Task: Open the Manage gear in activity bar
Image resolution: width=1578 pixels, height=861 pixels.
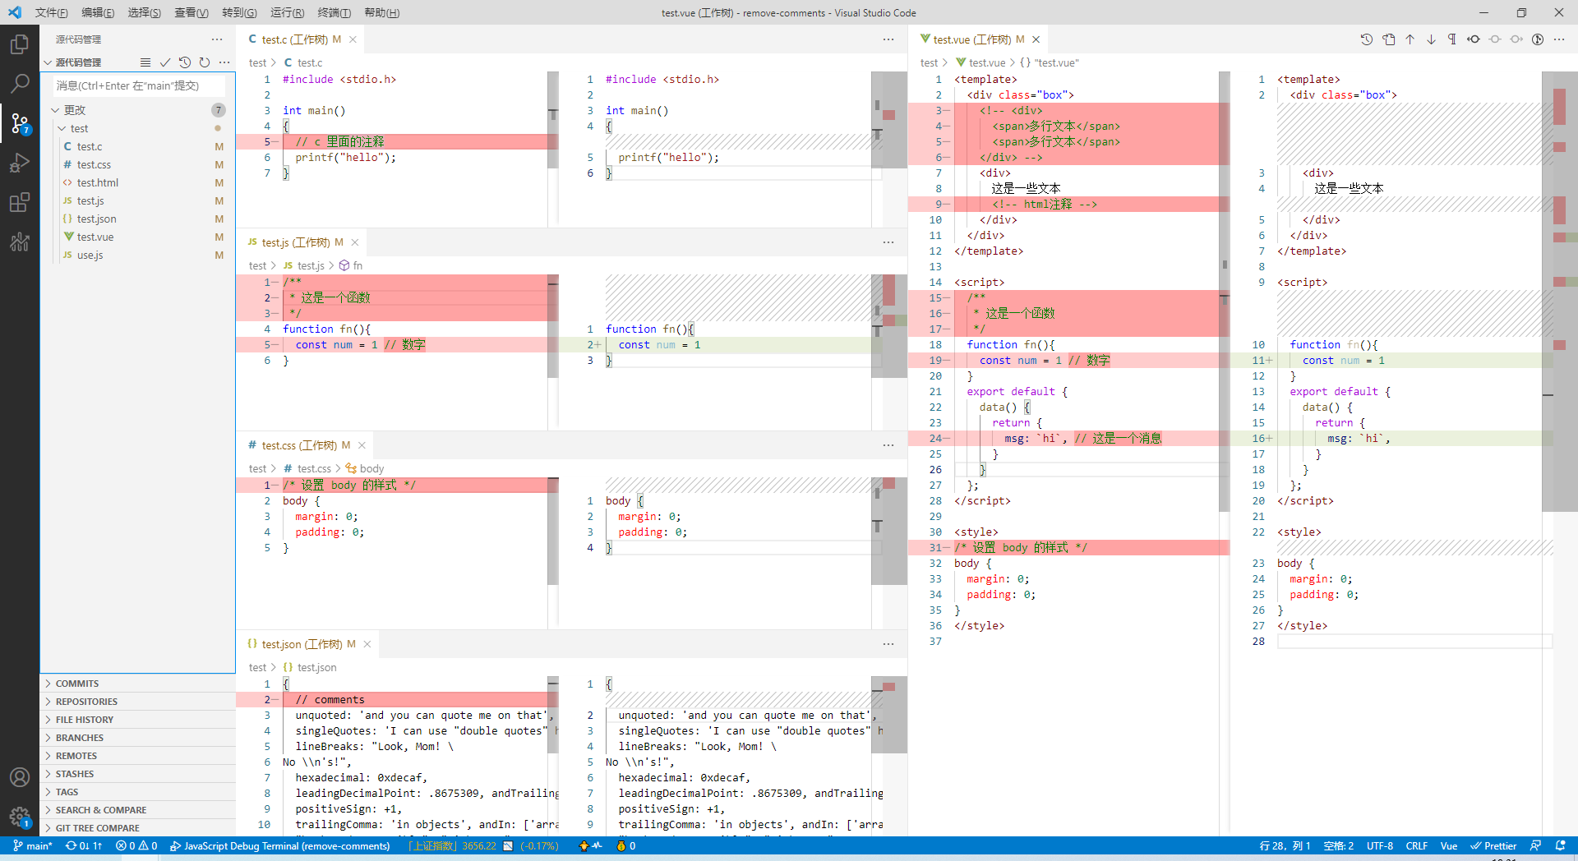Action: (20, 816)
